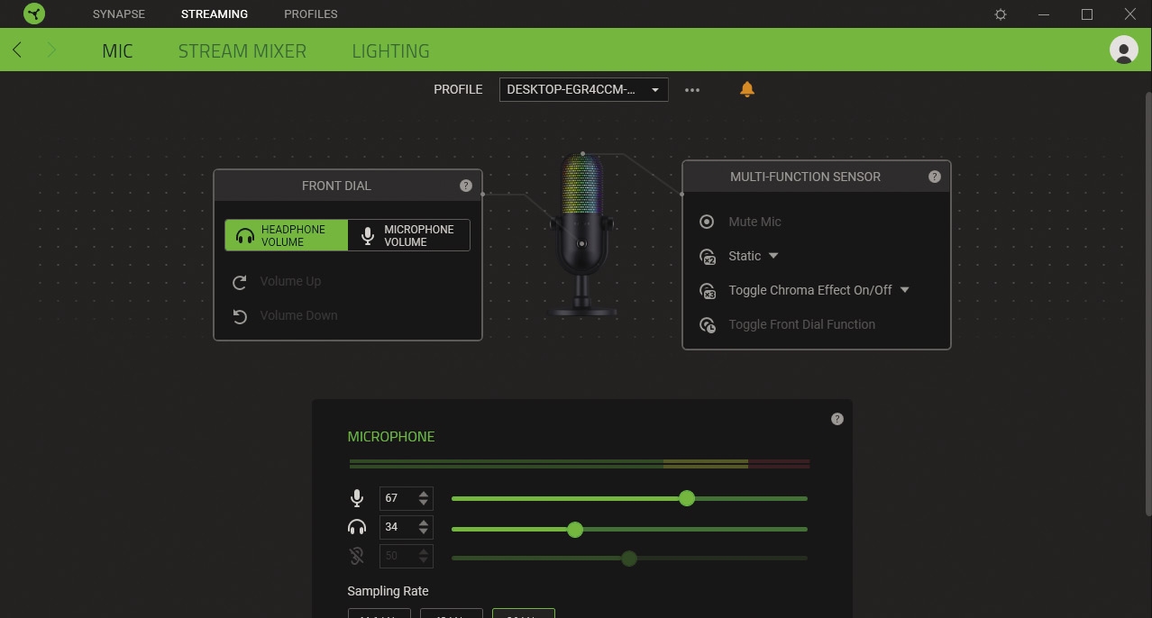Screen dimensions: 1152x618
Task: Click the crossed-out ear monitoring icon
Action: coord(357,556)
